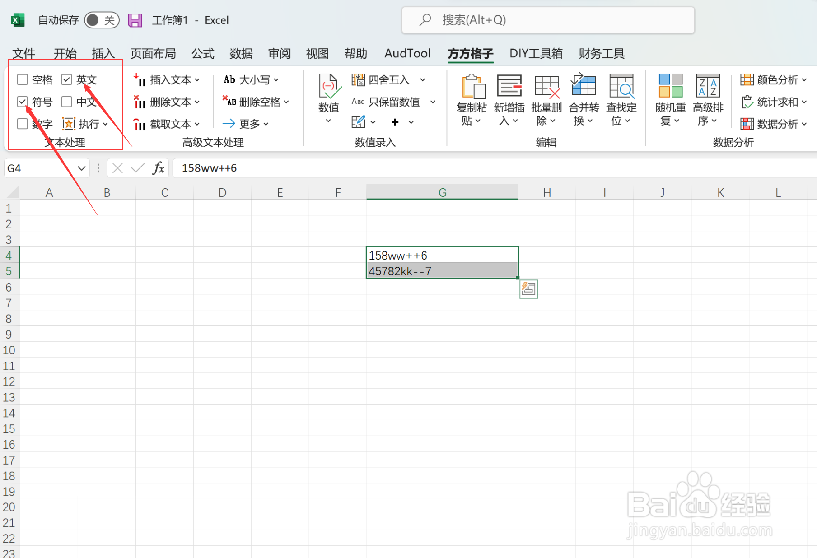Click the 颜色分析 icon

[x=747, y=80]
